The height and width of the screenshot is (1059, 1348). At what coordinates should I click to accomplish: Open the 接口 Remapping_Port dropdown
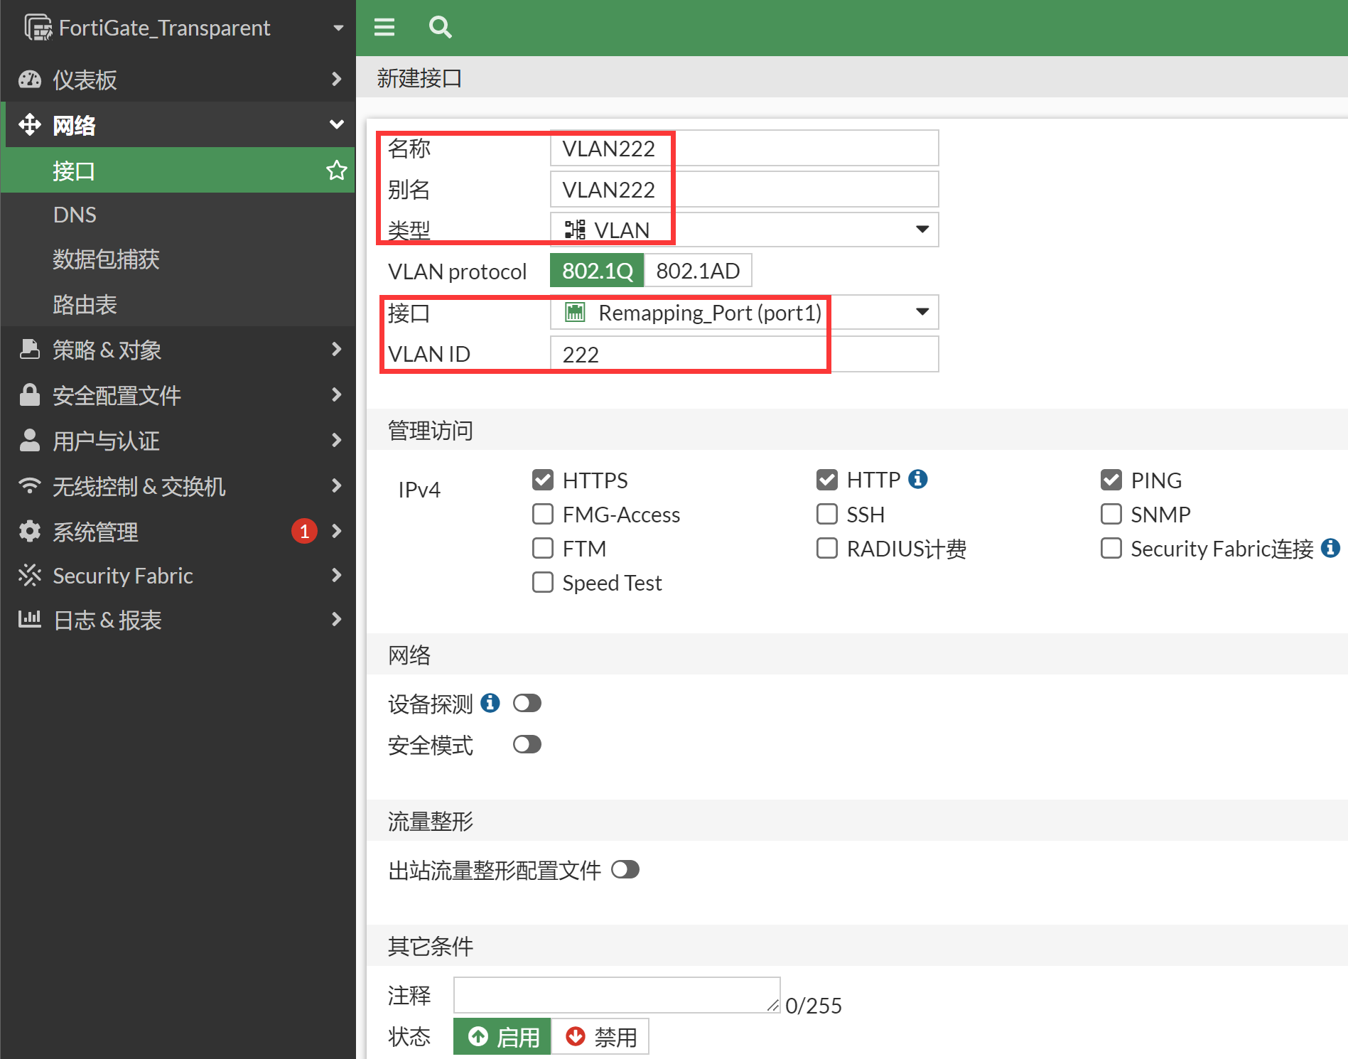click(744, 312)
